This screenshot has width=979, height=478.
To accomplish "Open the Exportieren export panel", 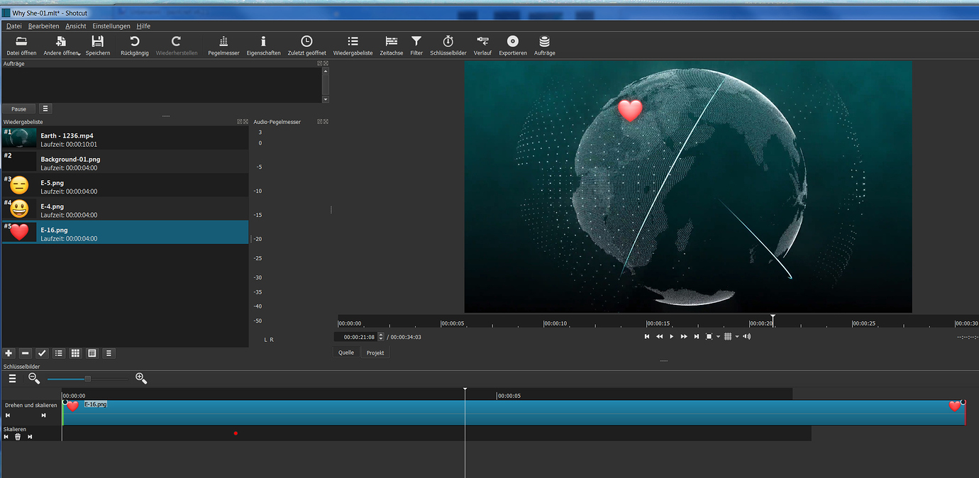I will [513, 46].
